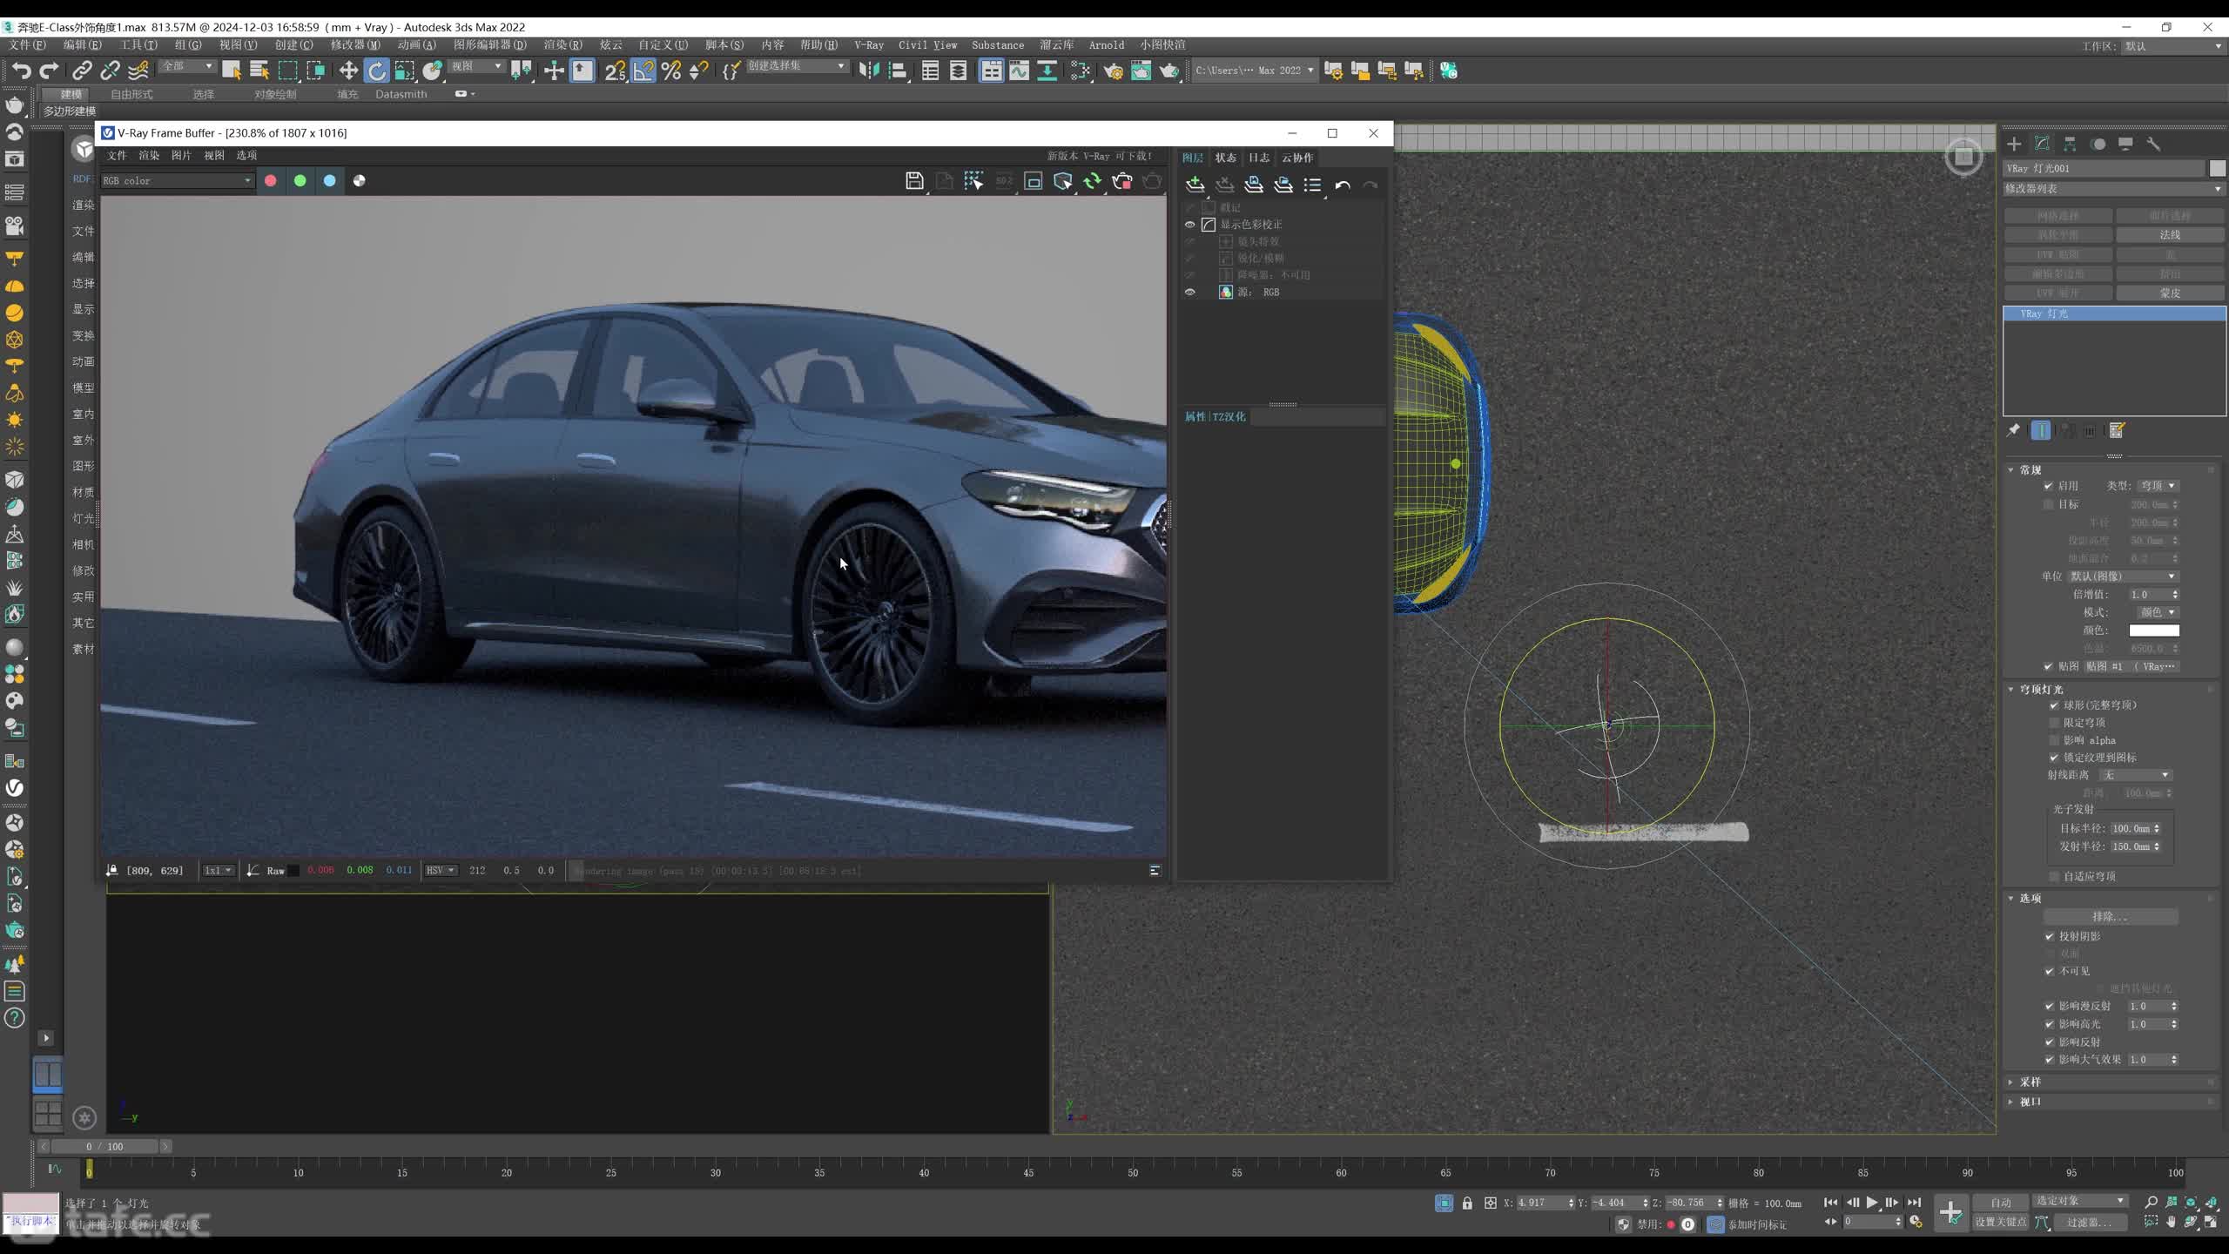Toggle the 启用 checkbox in 常规 rollout
Image resolution: width=2229 pixels, height=1254 pixels.
(2049, 486)
